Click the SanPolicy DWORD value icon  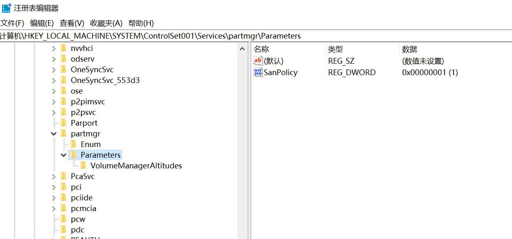coord(258,73)
